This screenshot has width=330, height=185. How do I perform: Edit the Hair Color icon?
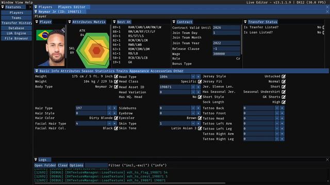click(116, 118)
